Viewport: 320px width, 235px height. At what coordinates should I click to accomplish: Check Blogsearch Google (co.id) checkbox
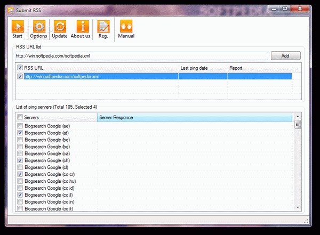pyautogui.click(x=20, y=188)
